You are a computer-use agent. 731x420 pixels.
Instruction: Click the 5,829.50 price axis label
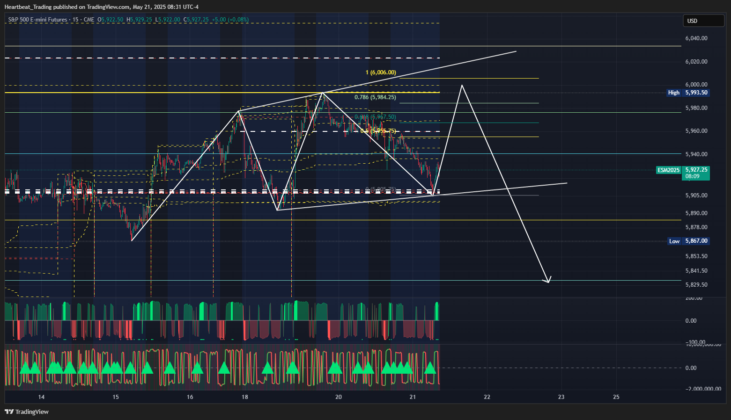pos(696,285)
